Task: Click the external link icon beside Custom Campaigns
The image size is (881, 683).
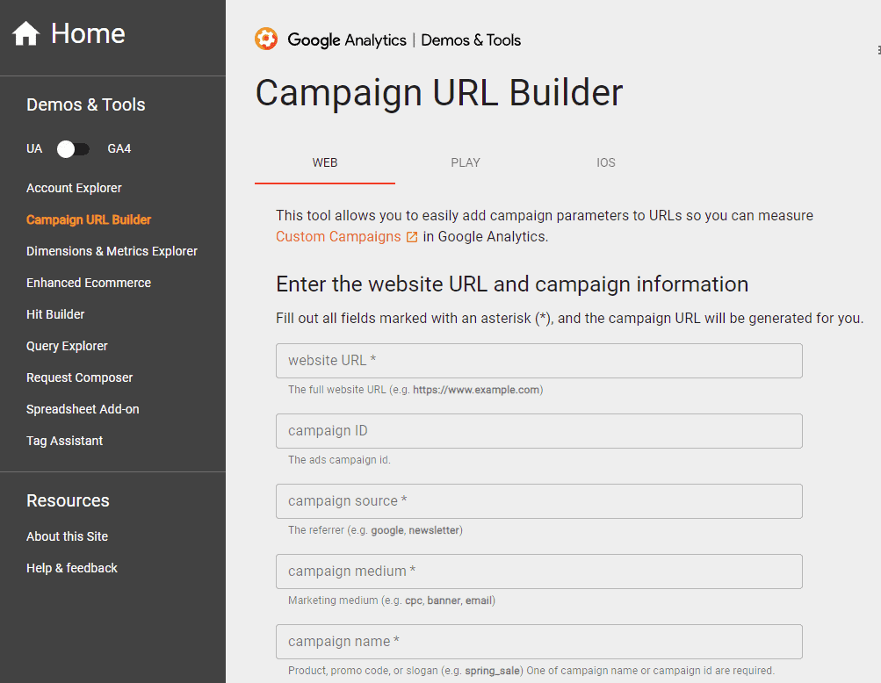Action: (x=412, y=237)
